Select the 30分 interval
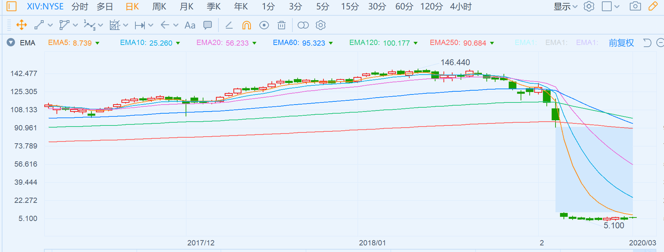Screen dimensions: 664x252 pyautogui.click(x=377, y=6)
